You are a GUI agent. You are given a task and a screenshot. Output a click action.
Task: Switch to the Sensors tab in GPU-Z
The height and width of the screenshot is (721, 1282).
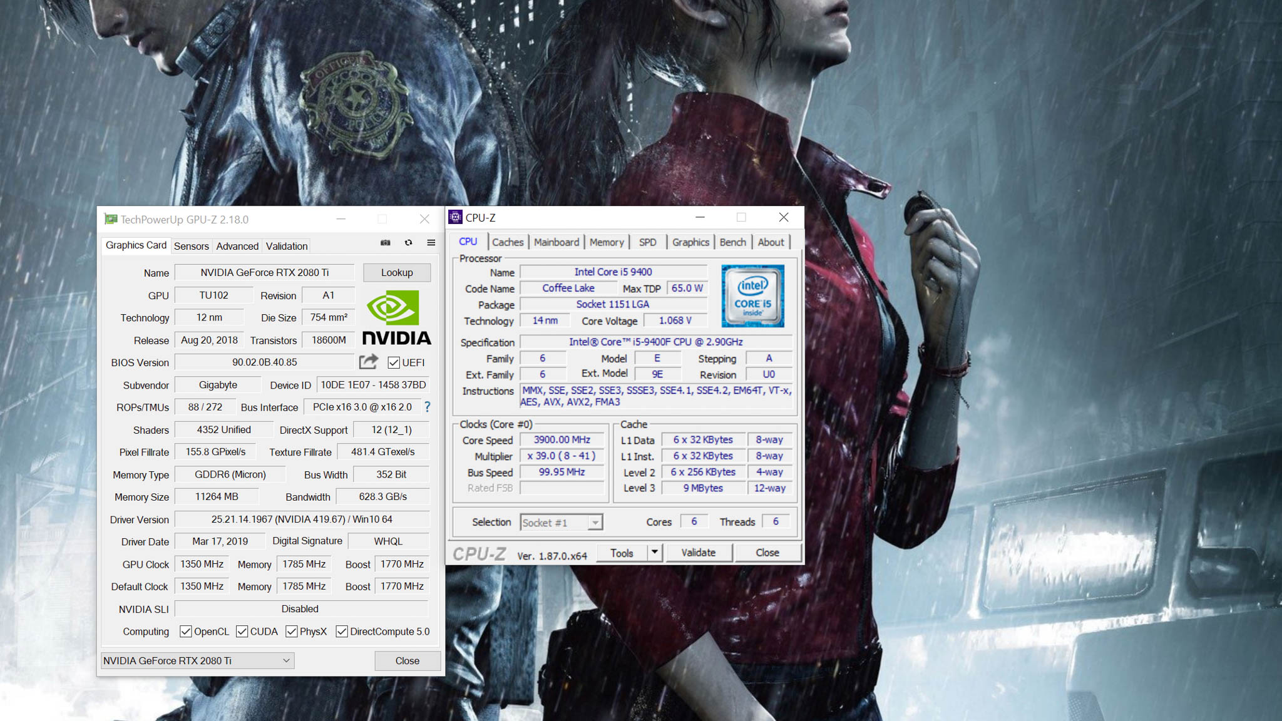192,246
